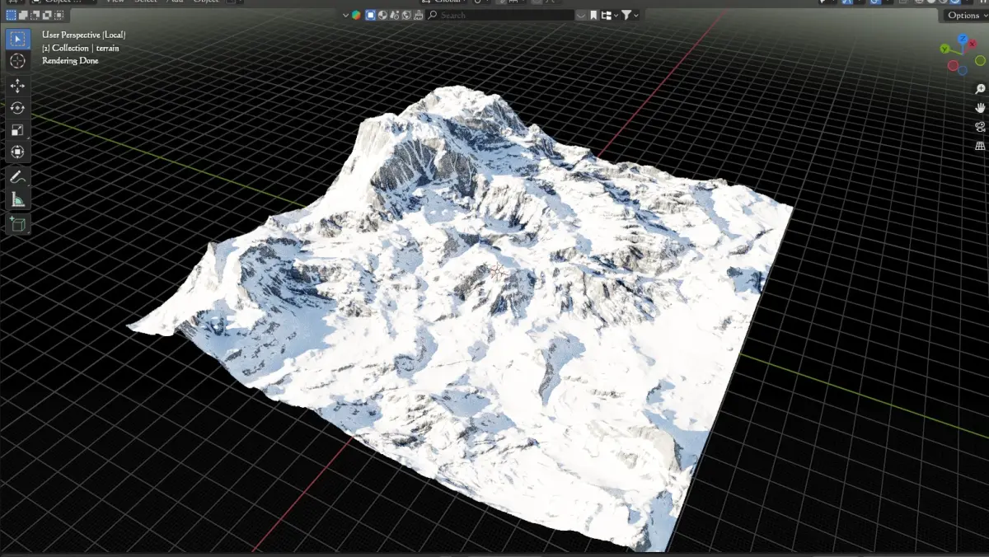The image size is (989, 557).
Task: Align view to Y axis on gizmo
Action: click(x=944, y=49)
